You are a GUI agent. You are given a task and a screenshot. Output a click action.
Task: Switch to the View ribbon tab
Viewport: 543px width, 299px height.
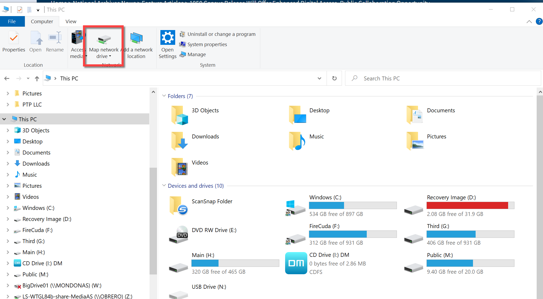click(x=71, y=21)
